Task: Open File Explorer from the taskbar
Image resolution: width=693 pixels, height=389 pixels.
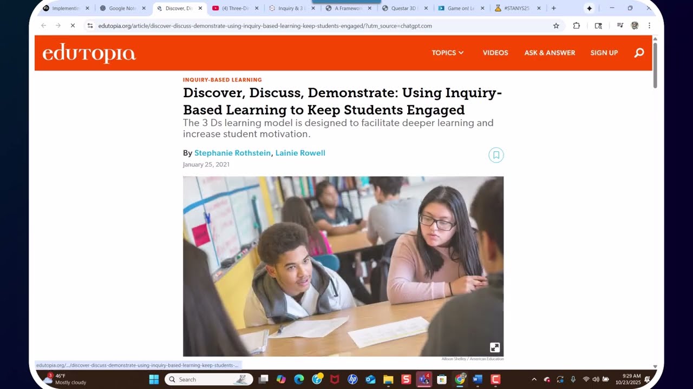Action: click(x=388, y=379)
